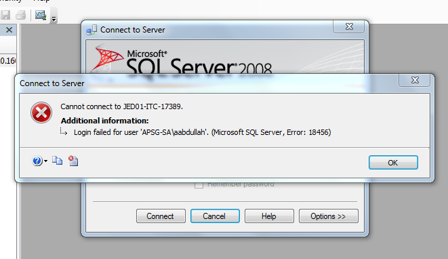Close the error message dialog
448x259 pixels.
coord(415,80)
